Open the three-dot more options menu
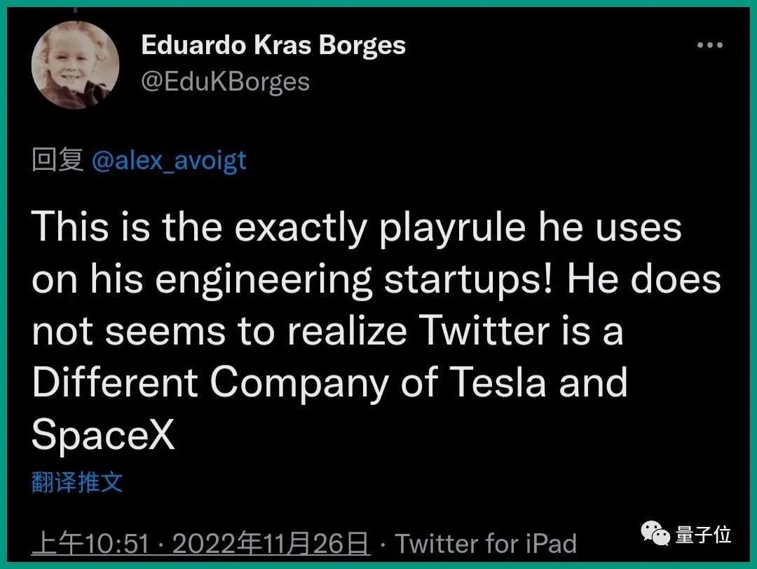This screenshot has height=569, width=757. point(709,46)
